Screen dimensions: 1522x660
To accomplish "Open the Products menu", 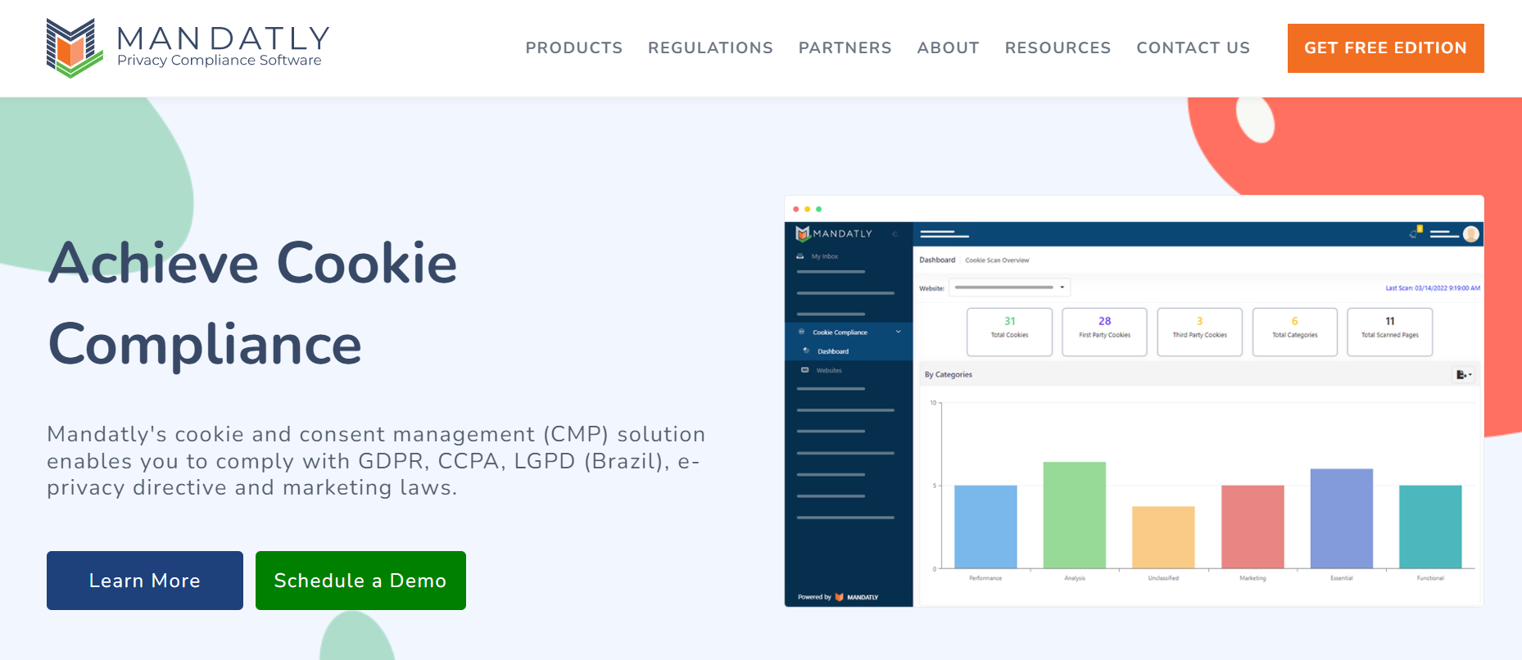I will 574,48.
